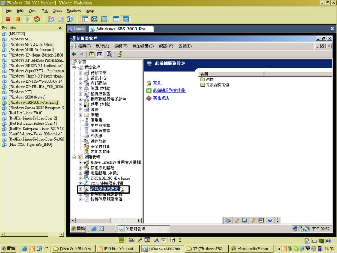
Task: Expand the 待辦清單 tree node
Action: click(x=80, y=73)
